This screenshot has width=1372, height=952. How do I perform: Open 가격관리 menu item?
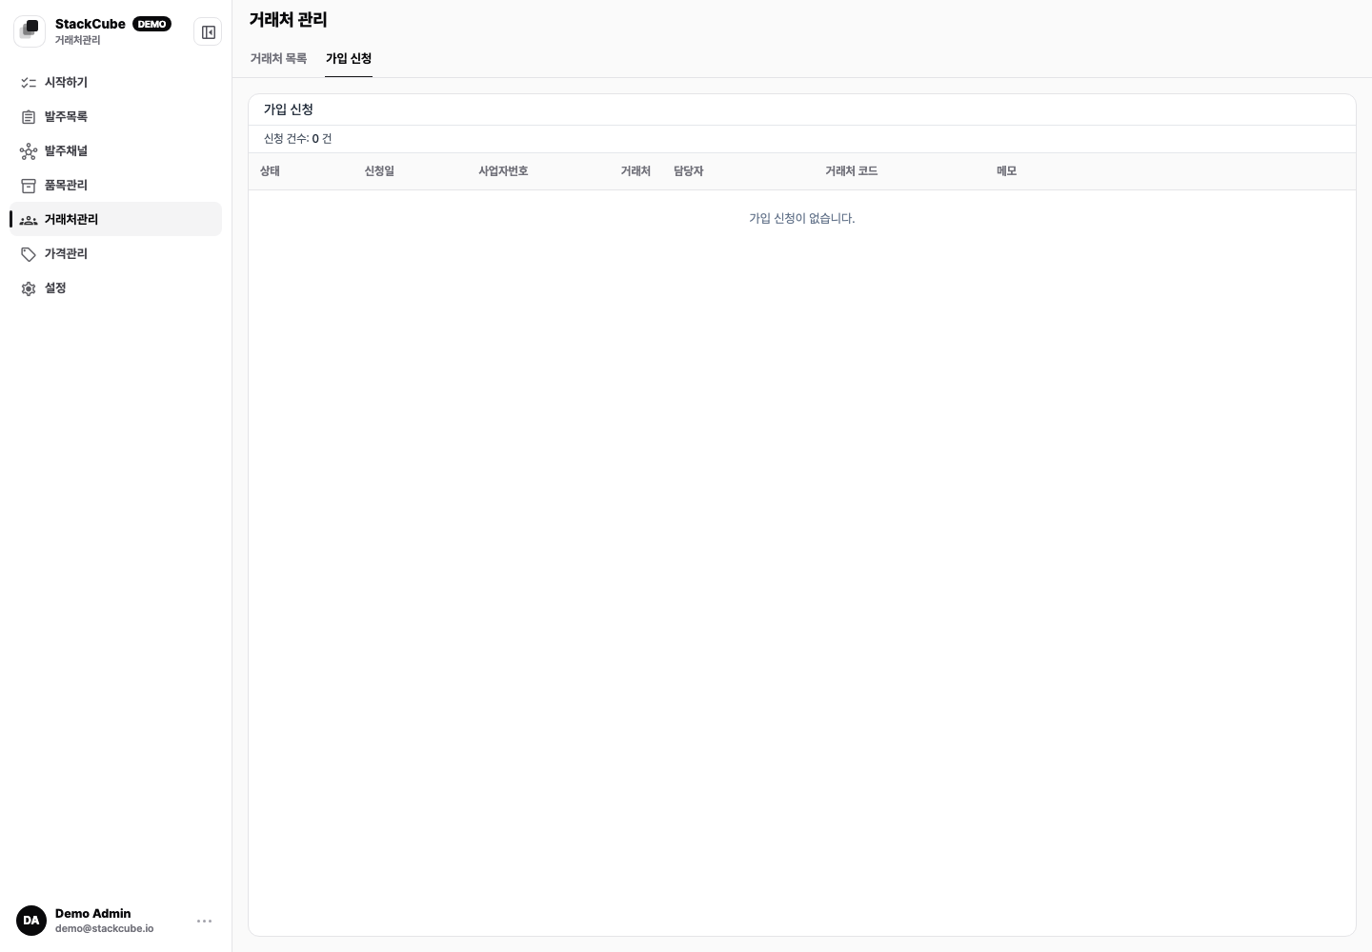(115, 254)
